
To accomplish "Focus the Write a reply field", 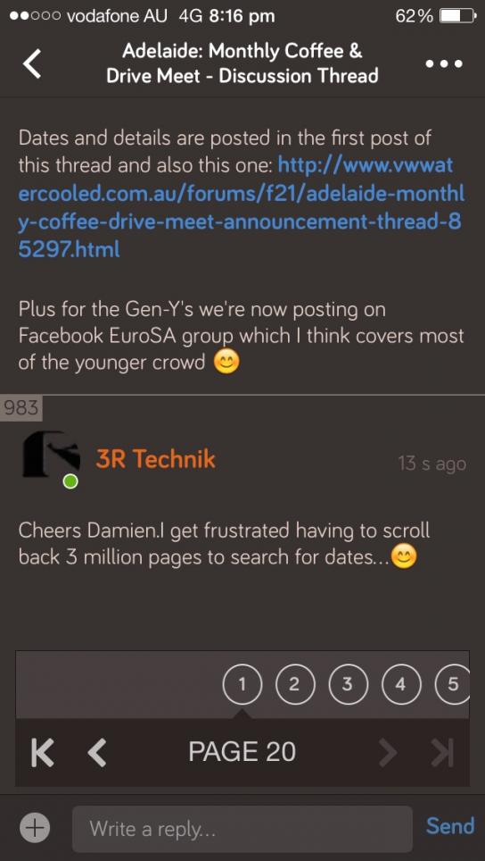I will pyautogui.click(x=242, y=829).
